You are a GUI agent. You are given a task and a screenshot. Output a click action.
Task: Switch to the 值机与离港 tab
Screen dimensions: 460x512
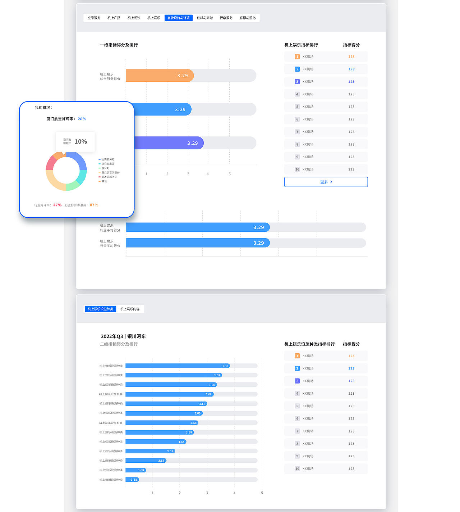205,18
